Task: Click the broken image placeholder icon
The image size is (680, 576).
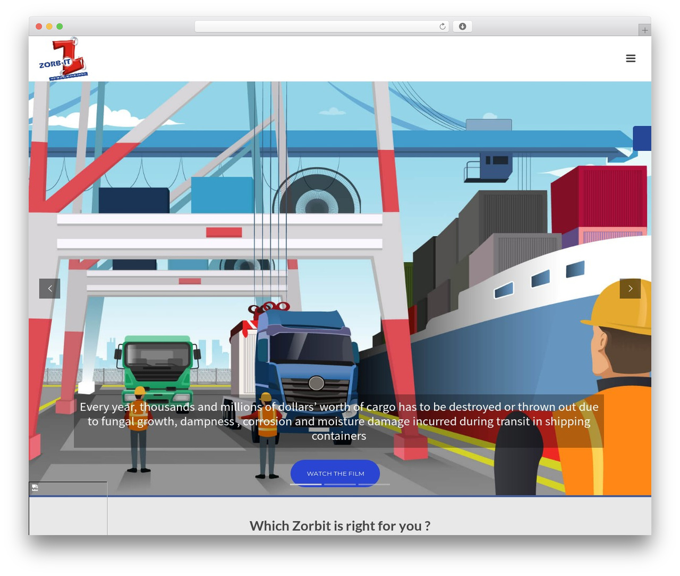Action: tap(35, 488)
